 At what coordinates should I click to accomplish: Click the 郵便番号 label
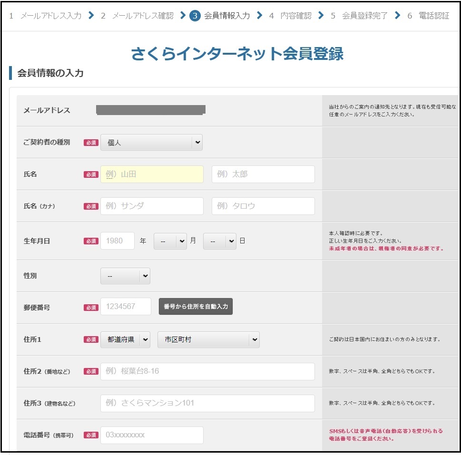pos(37,308)
